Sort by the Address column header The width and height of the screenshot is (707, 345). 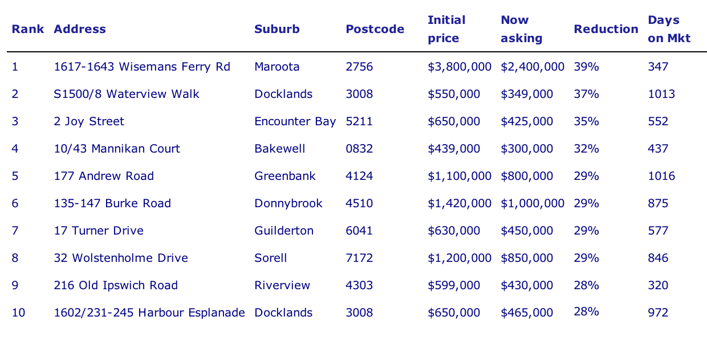80,29
